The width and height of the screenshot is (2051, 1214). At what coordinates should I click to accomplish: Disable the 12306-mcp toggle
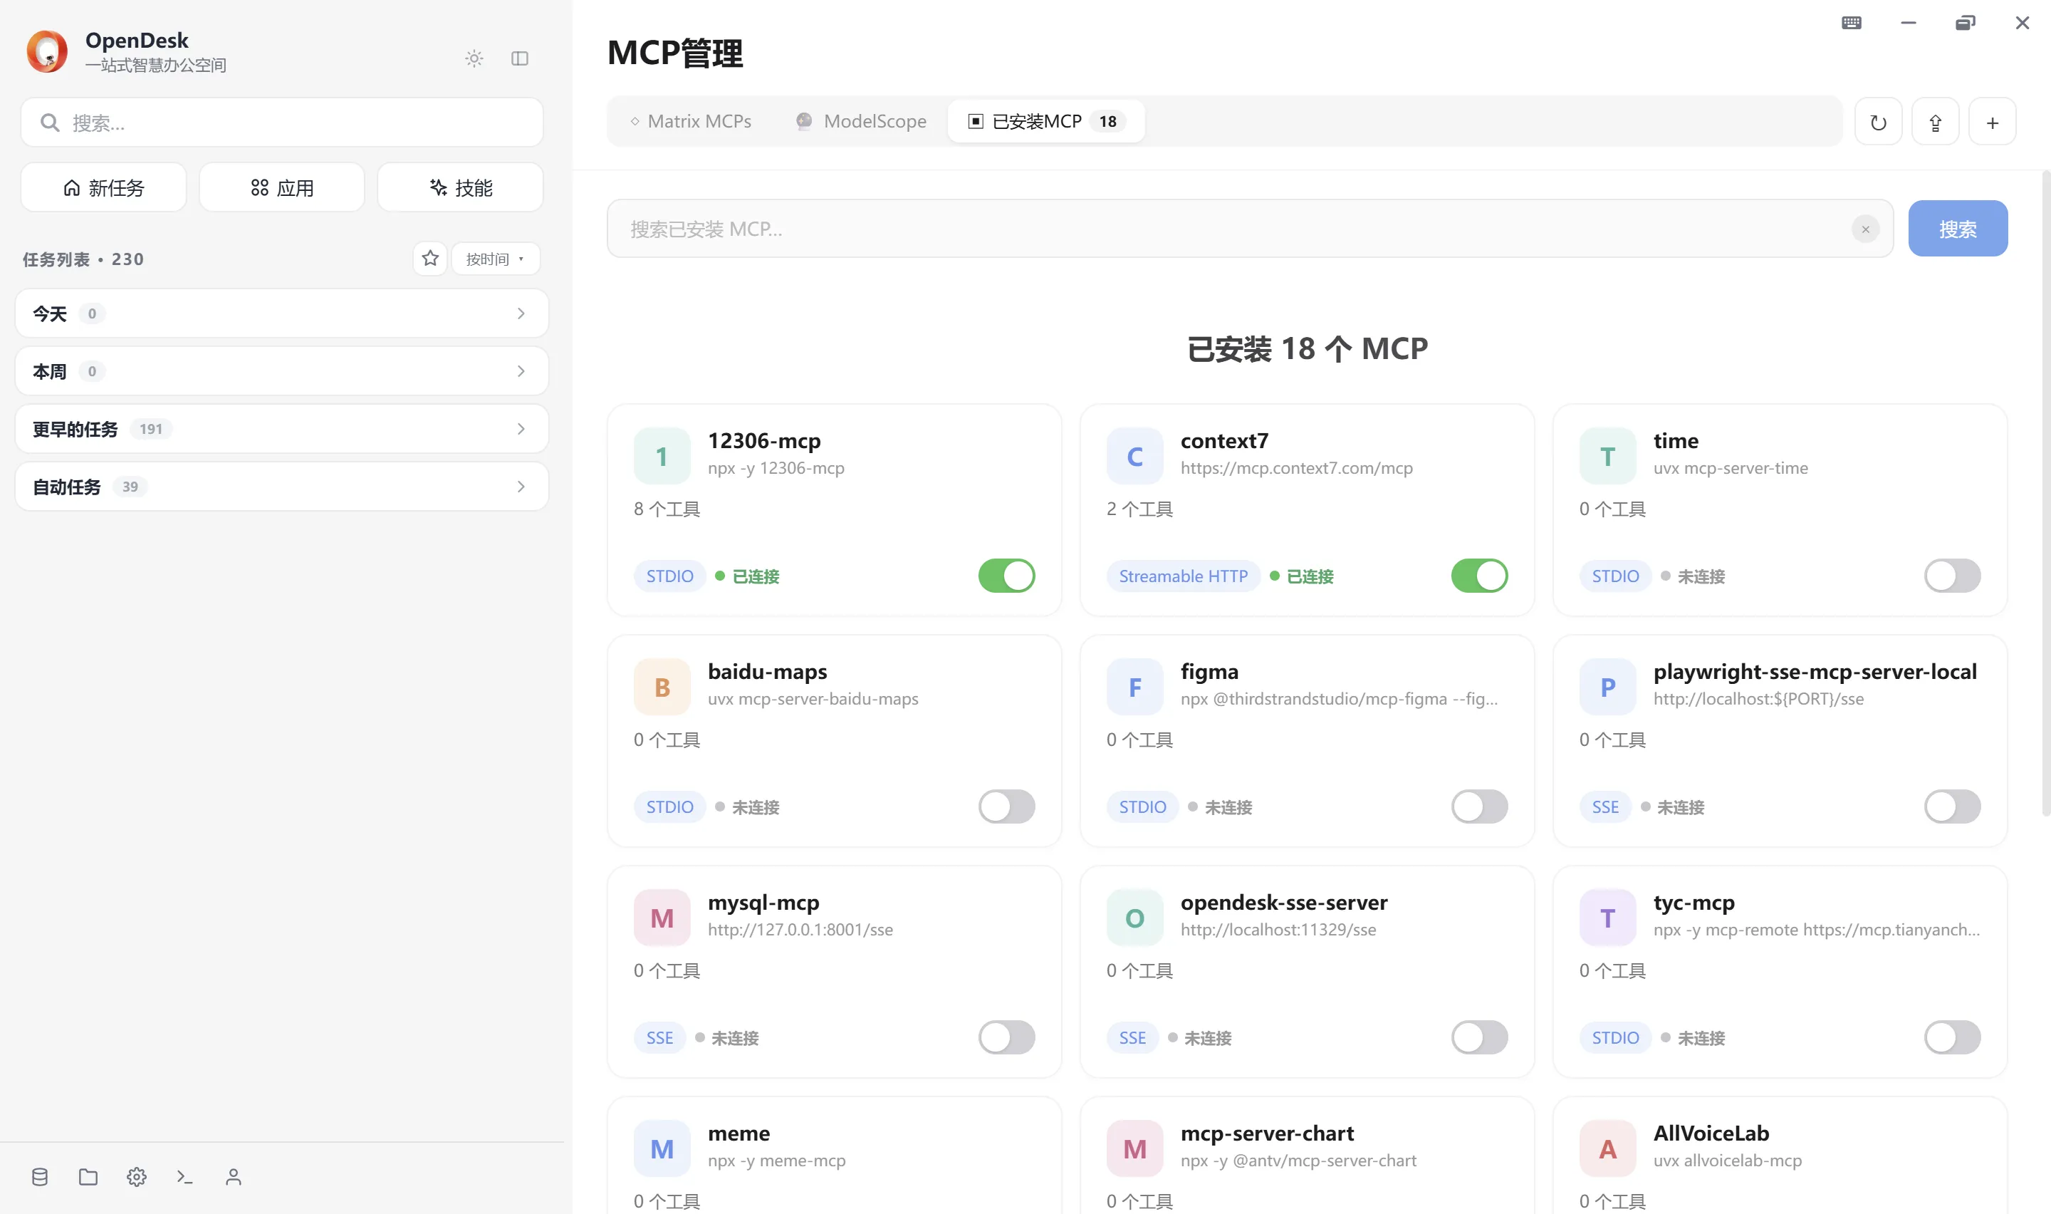tap(1006, 575)
